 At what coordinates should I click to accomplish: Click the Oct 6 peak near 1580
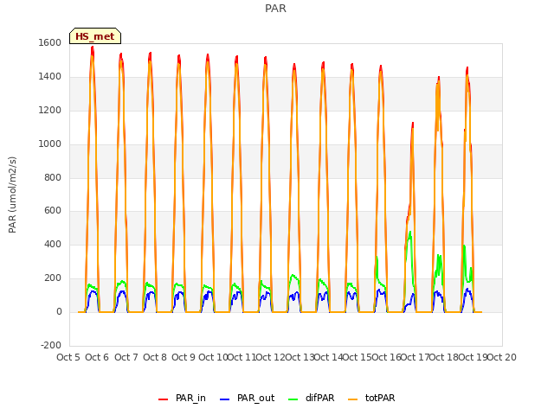tap(93, 48)
